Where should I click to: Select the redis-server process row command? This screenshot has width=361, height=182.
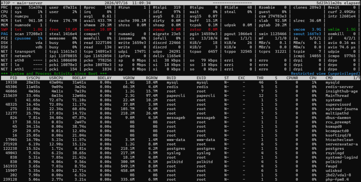[339, 87]
